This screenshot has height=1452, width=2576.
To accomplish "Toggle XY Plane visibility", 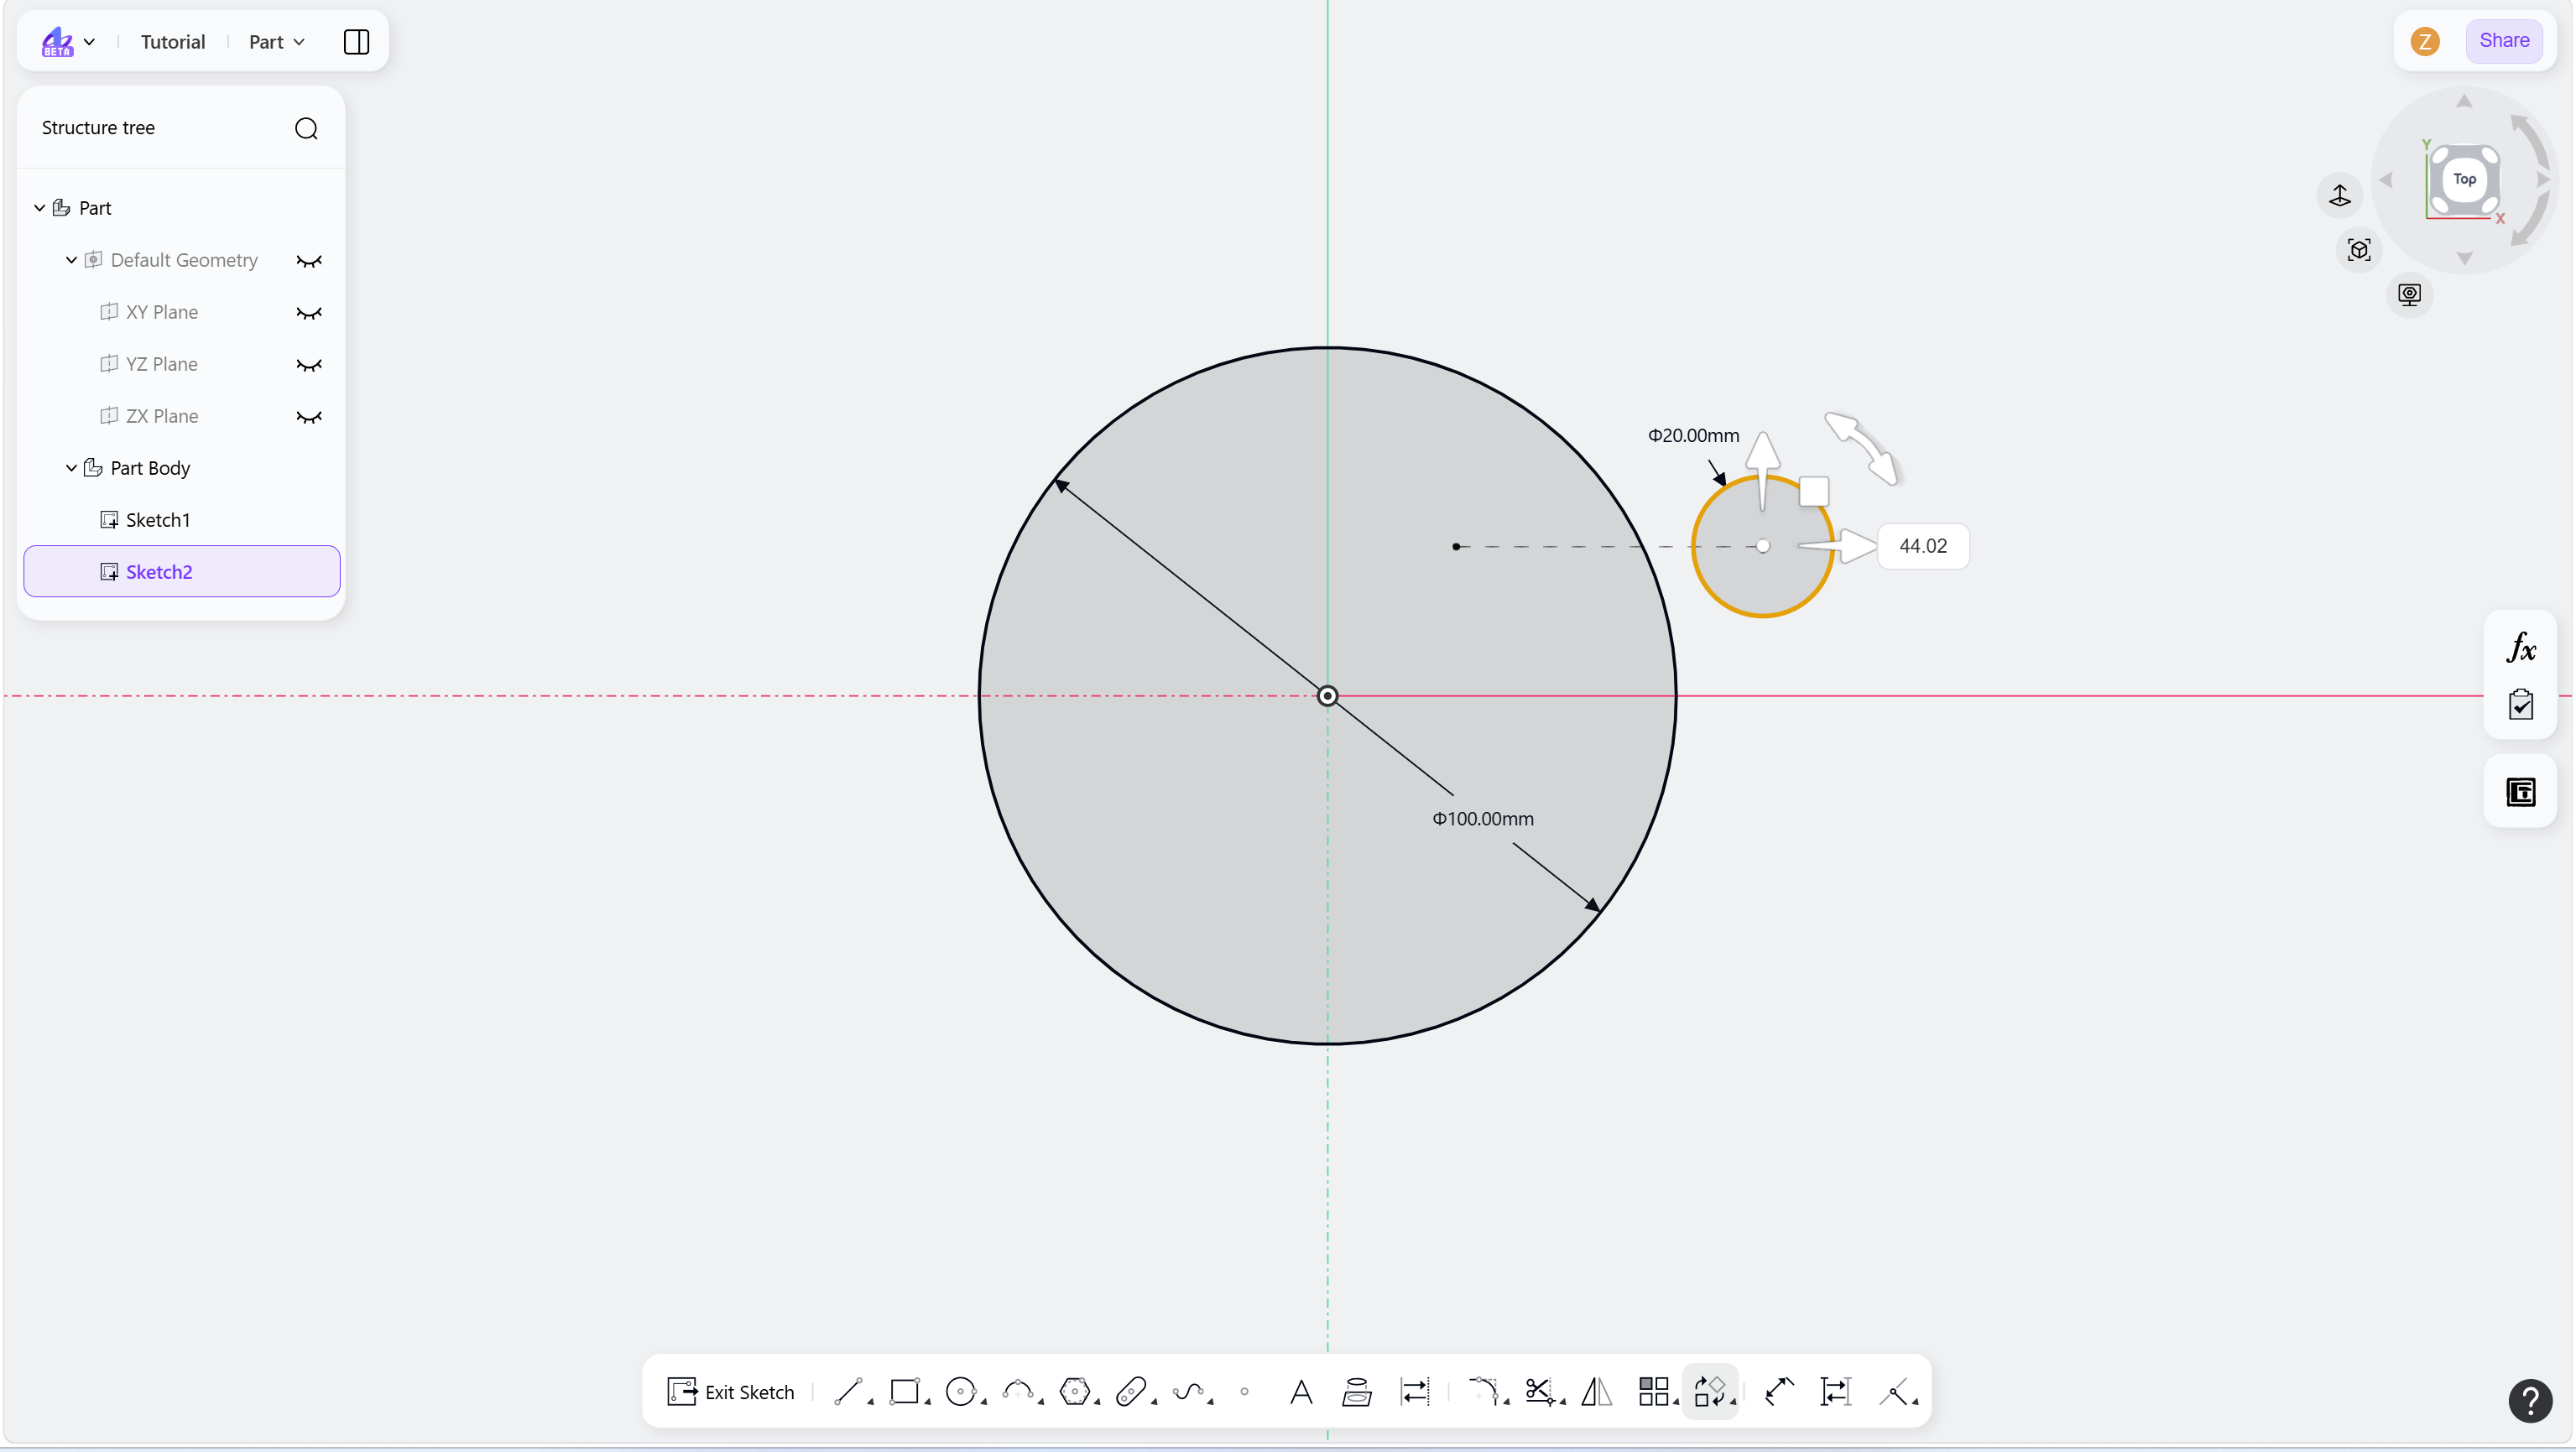I will click(x=309, y=312).
